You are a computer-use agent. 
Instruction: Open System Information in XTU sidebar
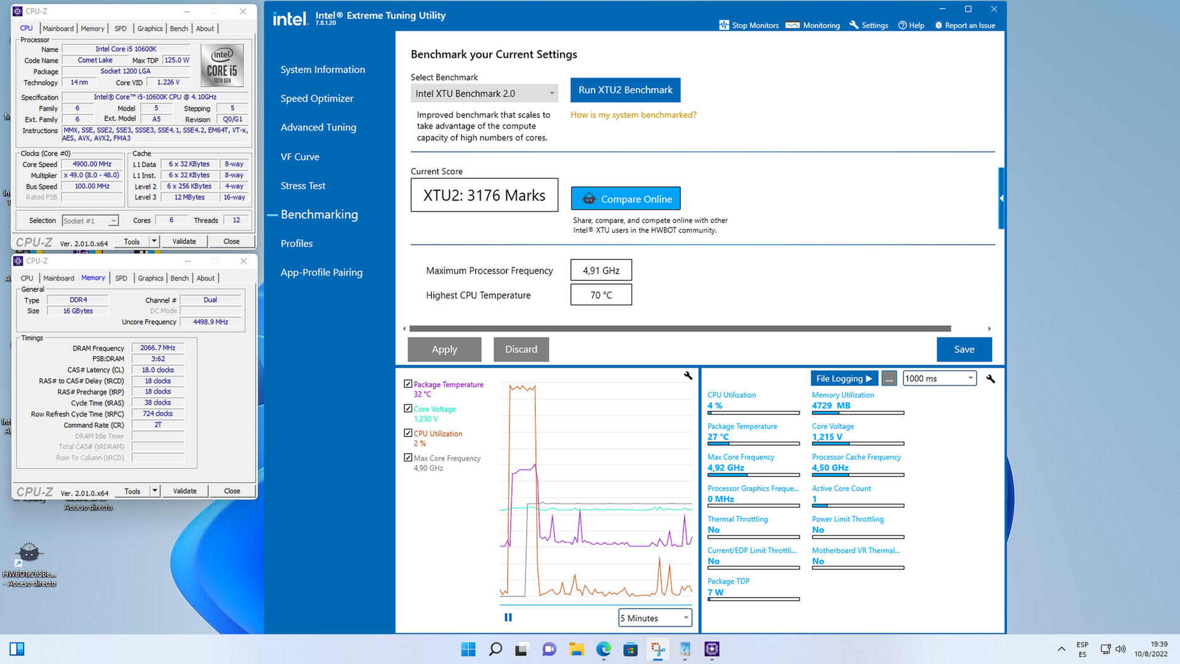pyautogui.click(x=323, y=69)
